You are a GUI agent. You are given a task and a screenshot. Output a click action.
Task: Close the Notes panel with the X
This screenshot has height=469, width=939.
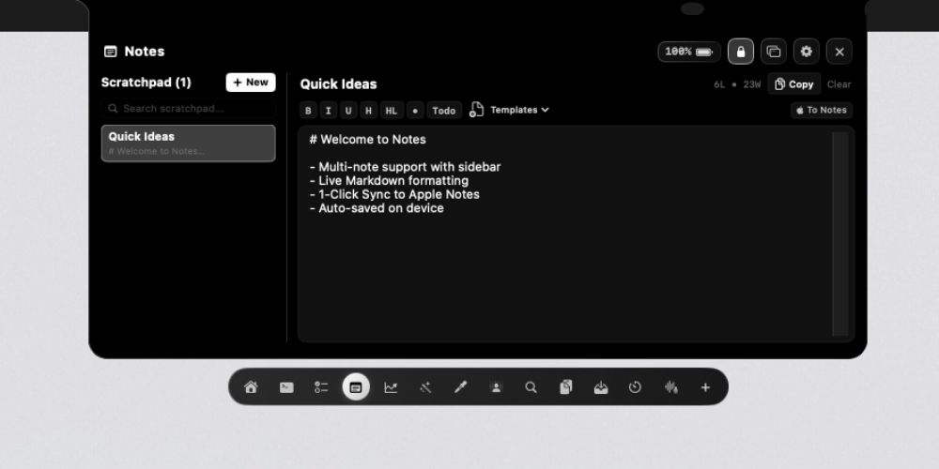[x=839, y=52]
